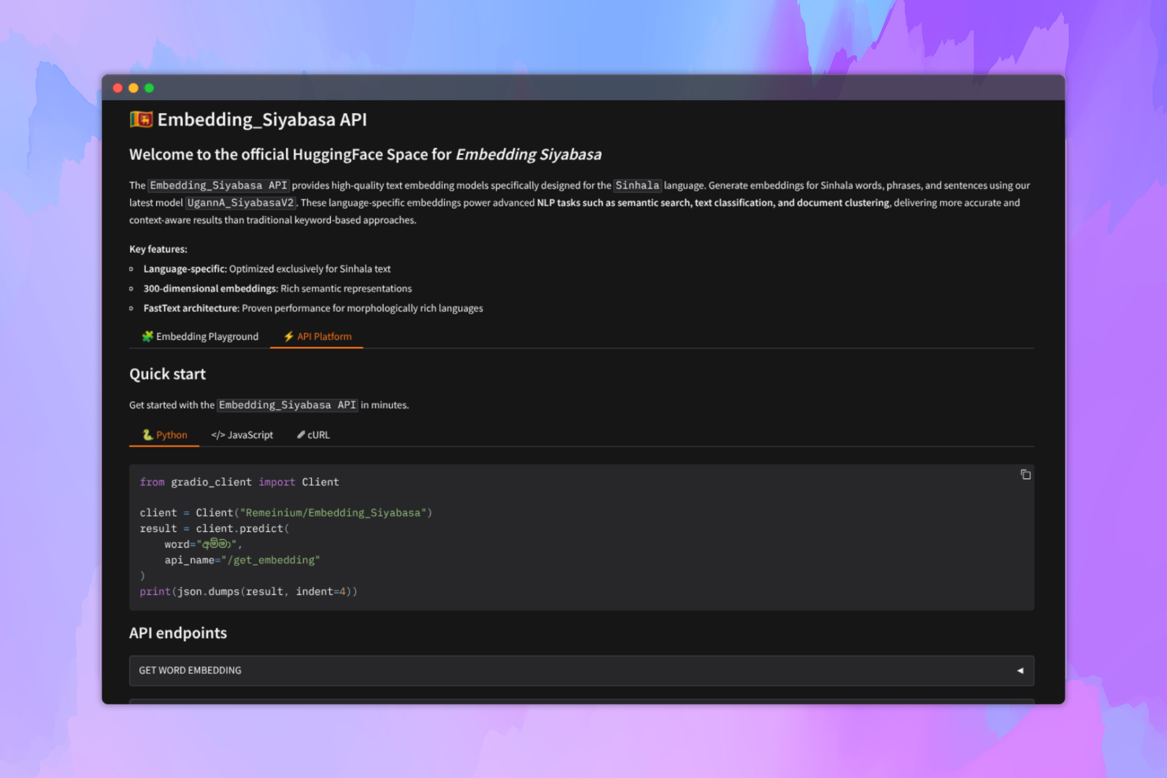The image size is (1167, 778).
Task: Expand the accordion below GET WORD EMBEDDING
Action: coord(581,701)
